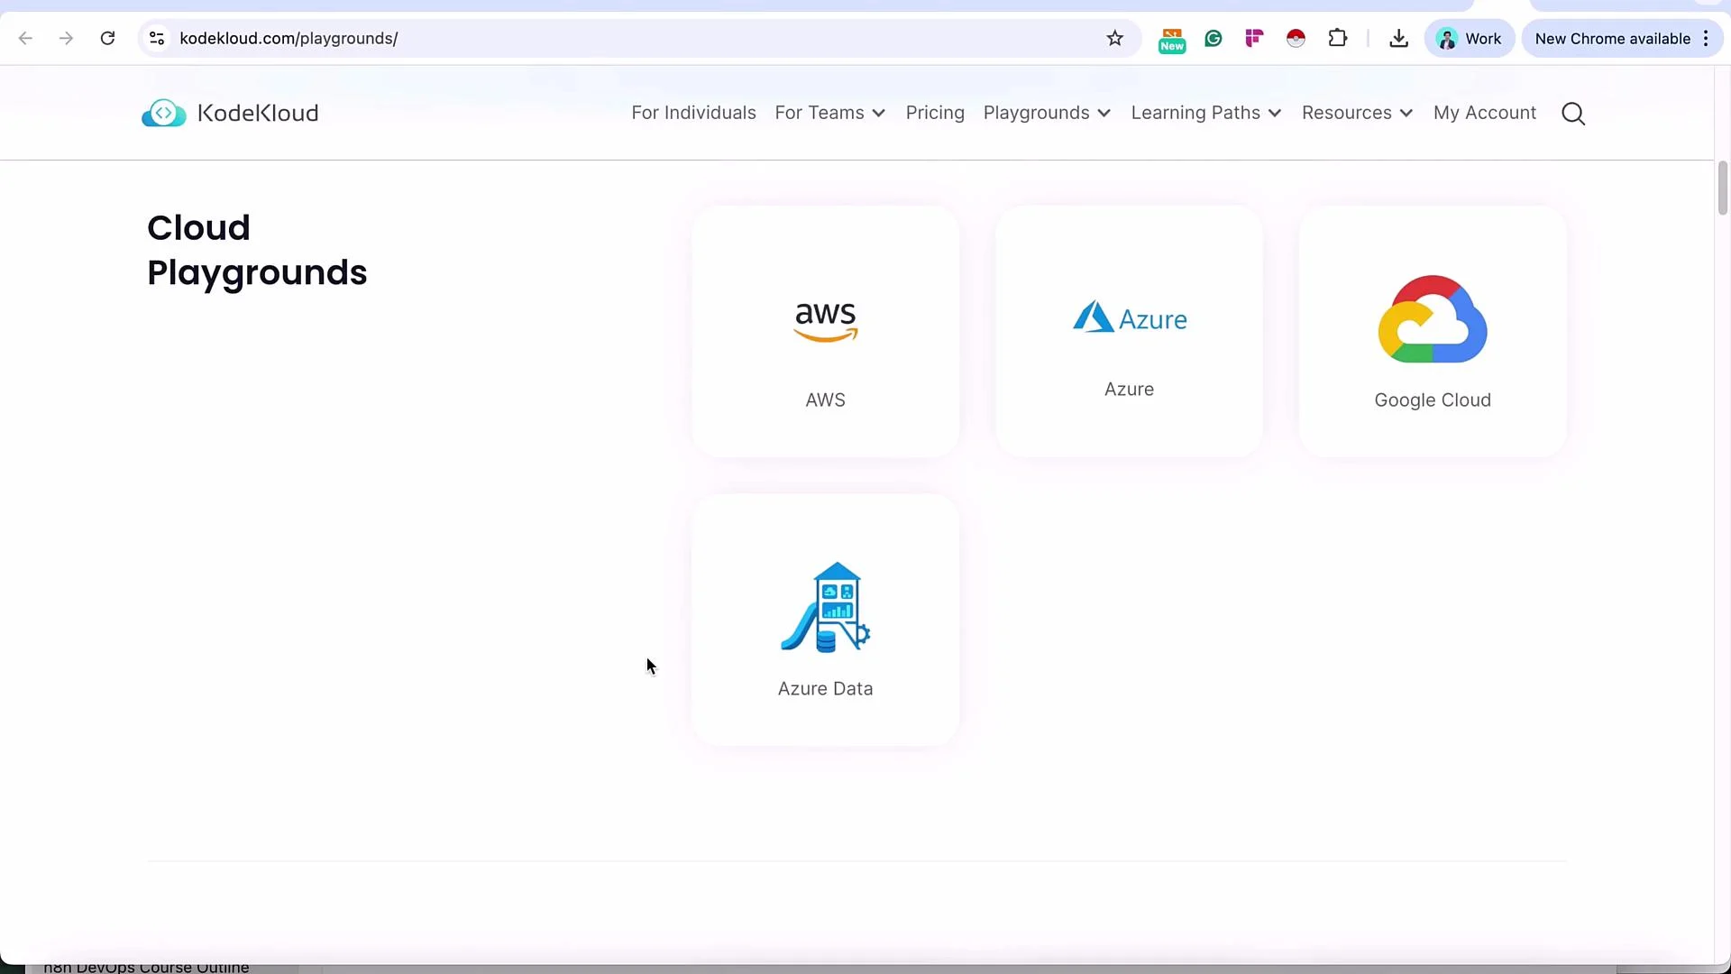Click the Google Cloud logo

(1433, 319)
